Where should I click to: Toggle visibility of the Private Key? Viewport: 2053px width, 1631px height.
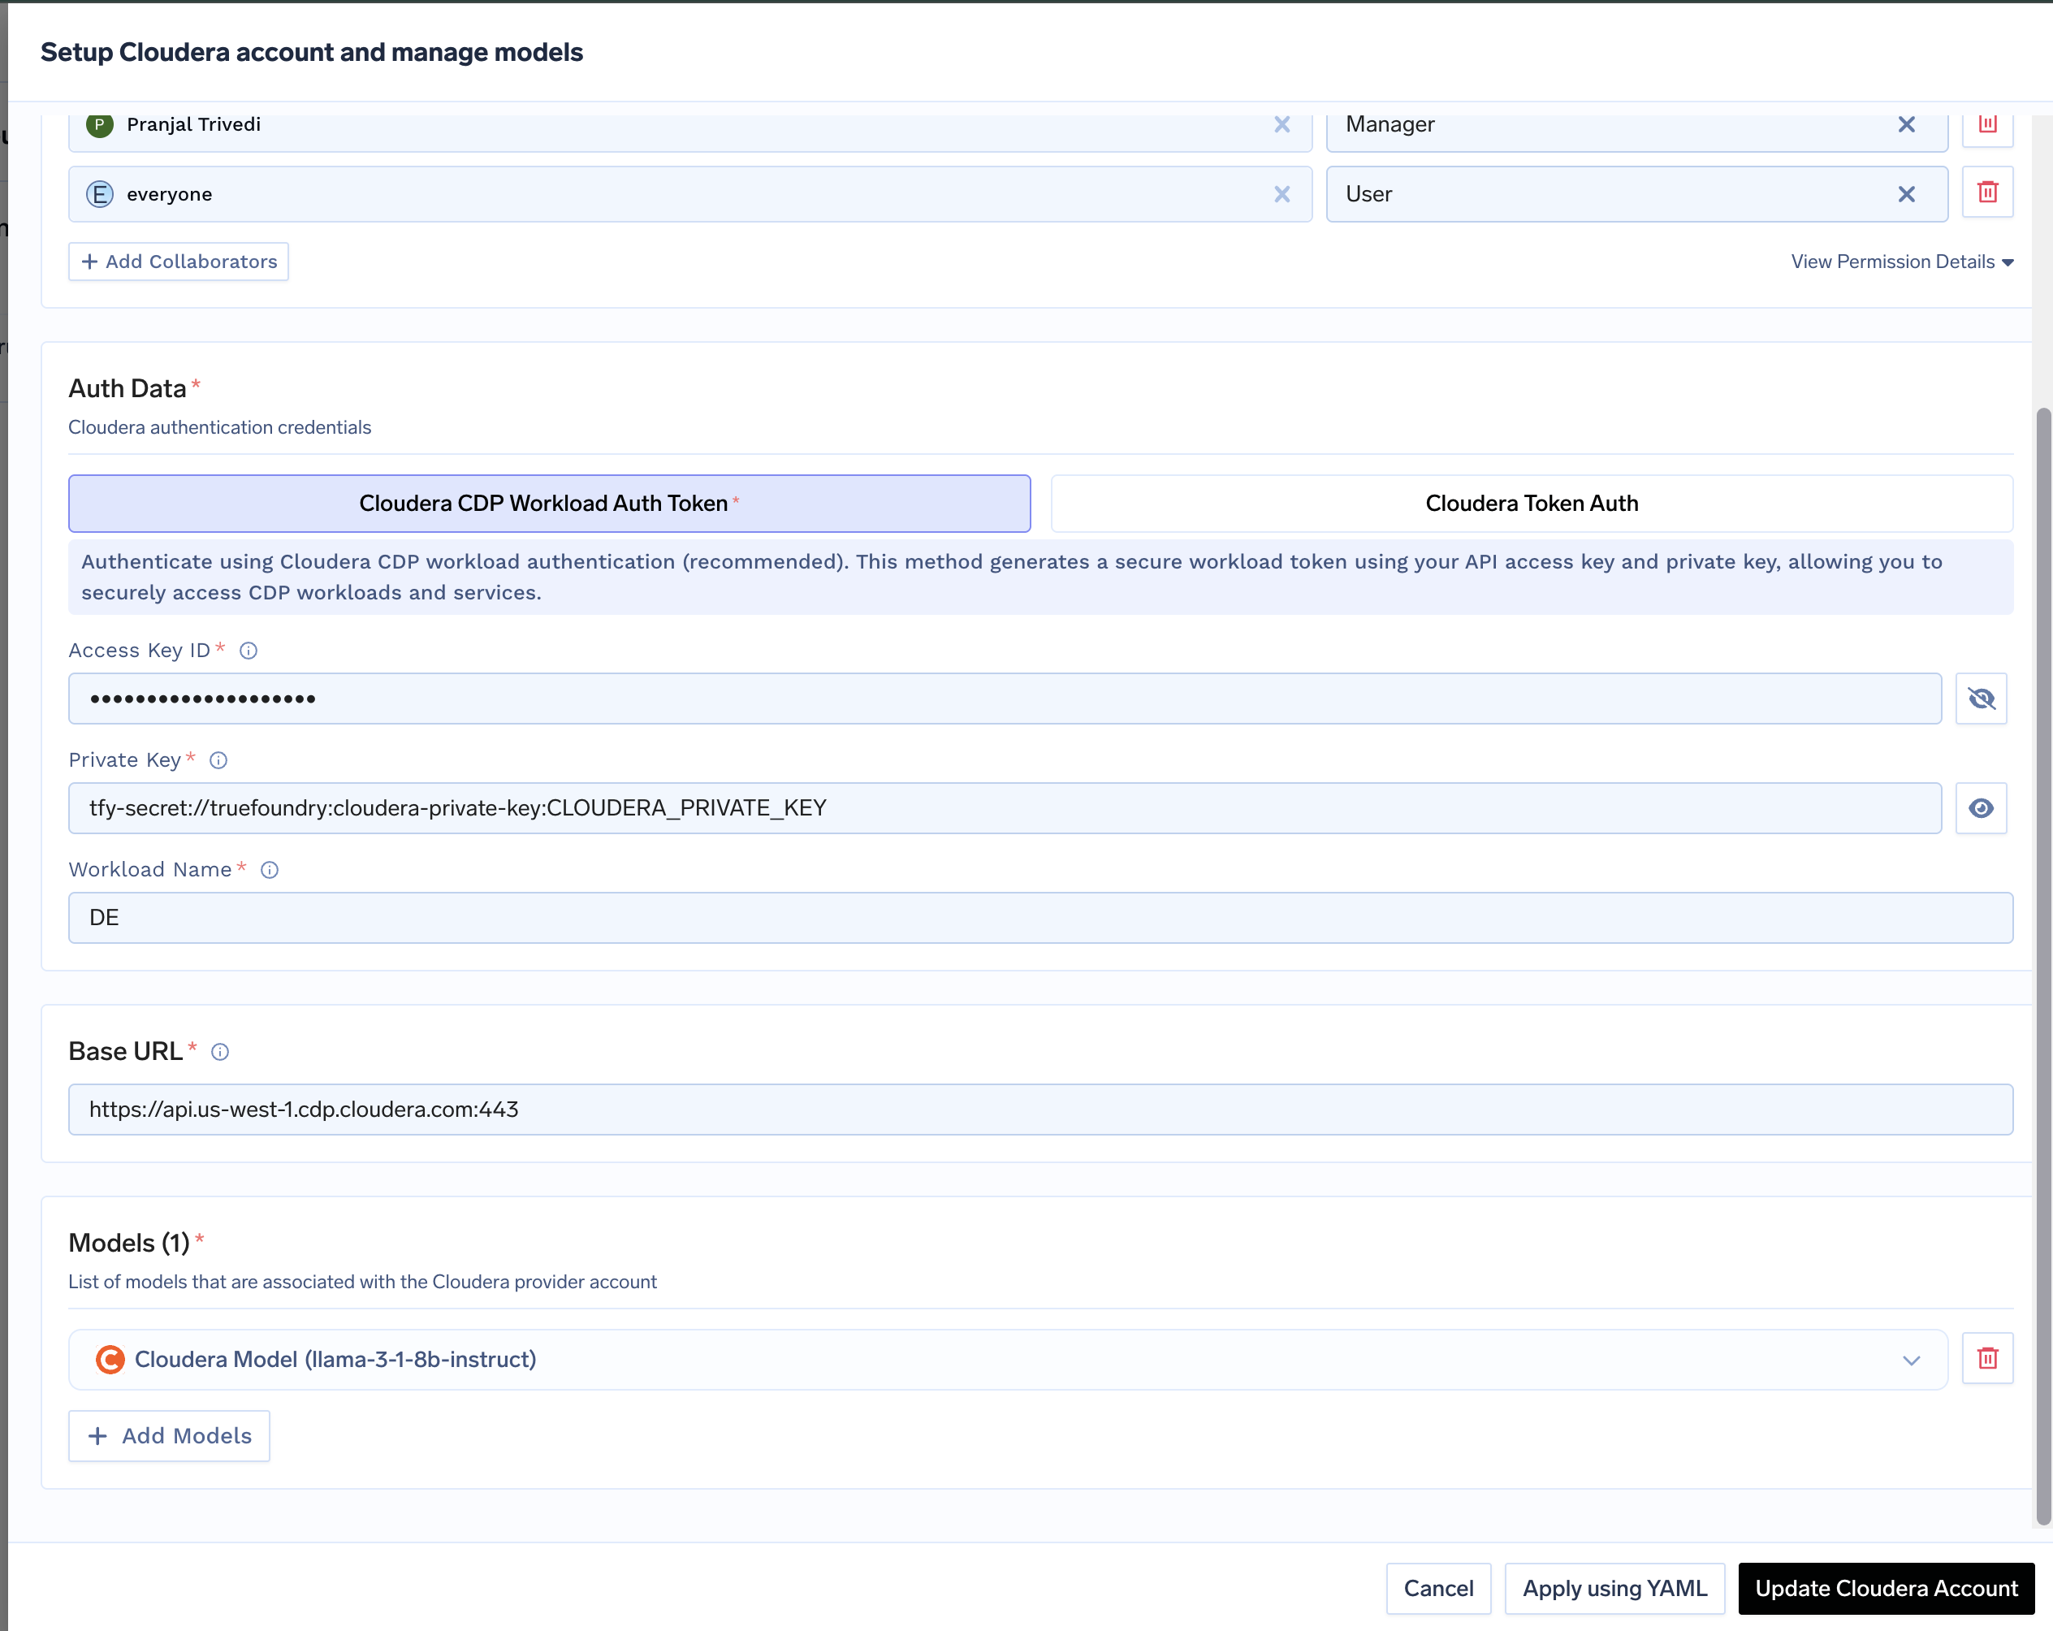point(1982,808)
